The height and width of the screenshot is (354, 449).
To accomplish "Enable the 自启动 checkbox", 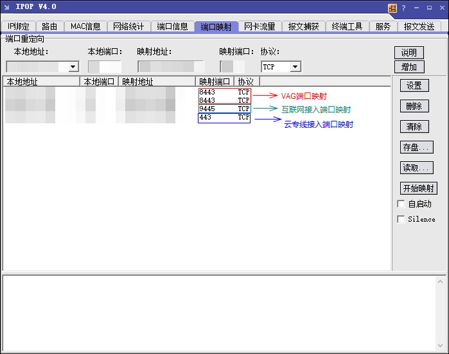I will tap(401, 204).
